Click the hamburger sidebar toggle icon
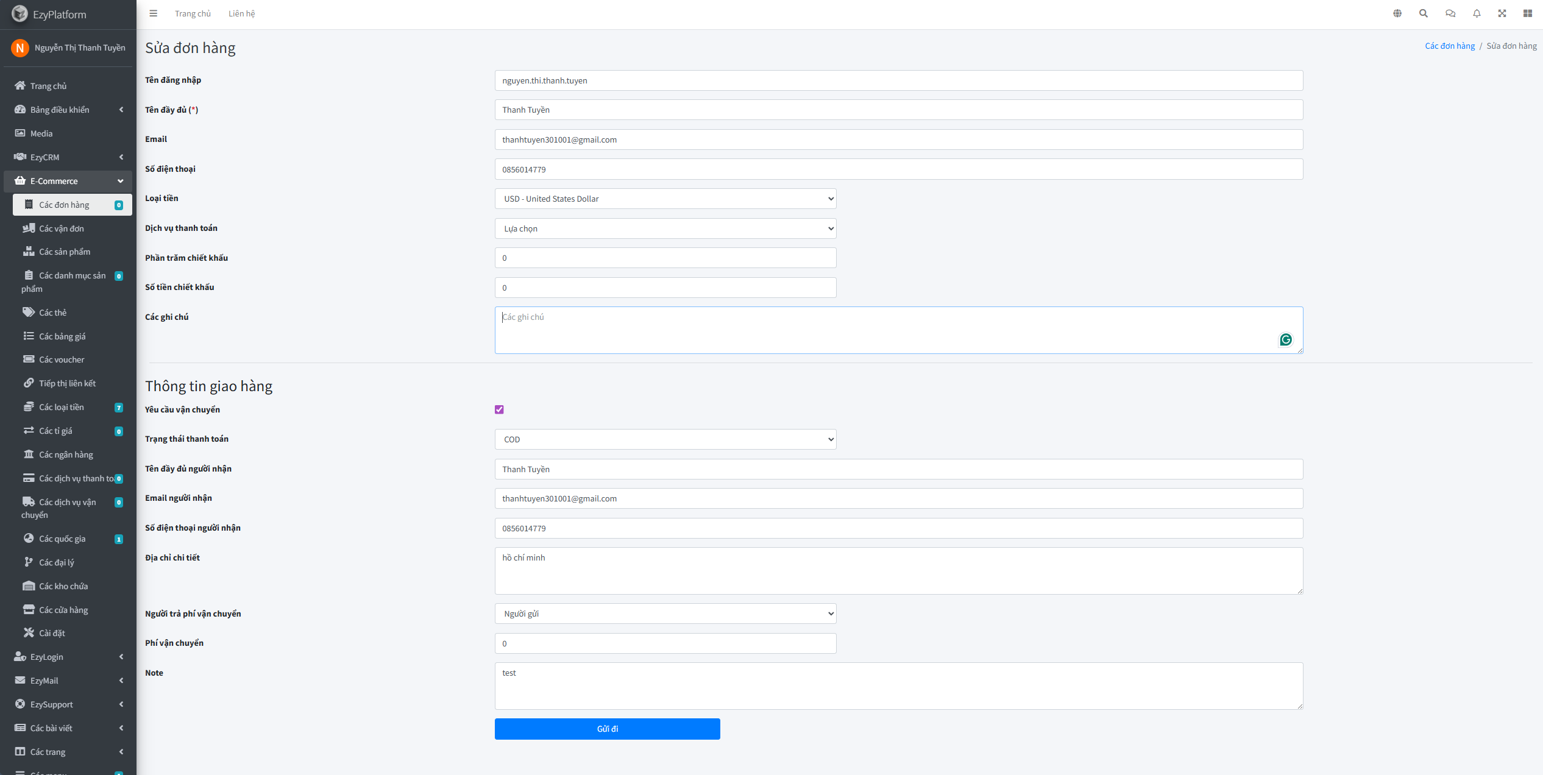 pyautogui.click(x=154, y=13)
